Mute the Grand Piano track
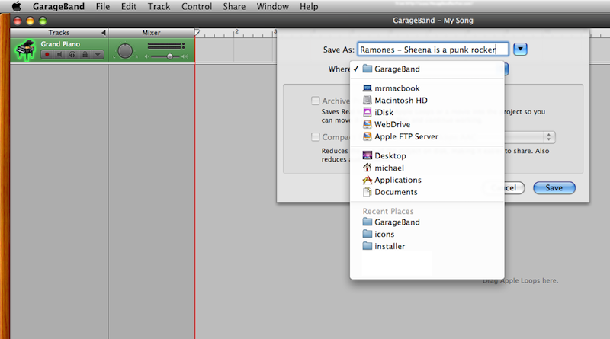 pyautogui.click(x=59, y=55)
